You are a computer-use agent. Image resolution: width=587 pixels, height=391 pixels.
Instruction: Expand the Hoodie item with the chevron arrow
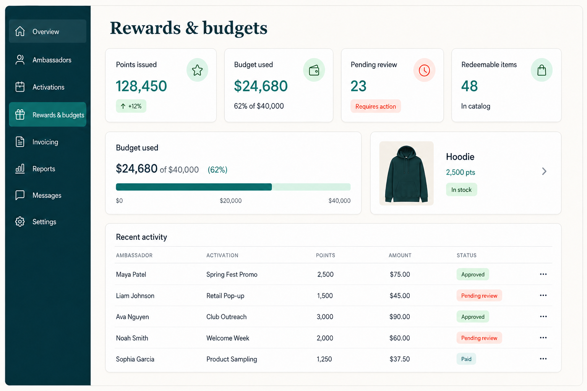coord(544,171)
